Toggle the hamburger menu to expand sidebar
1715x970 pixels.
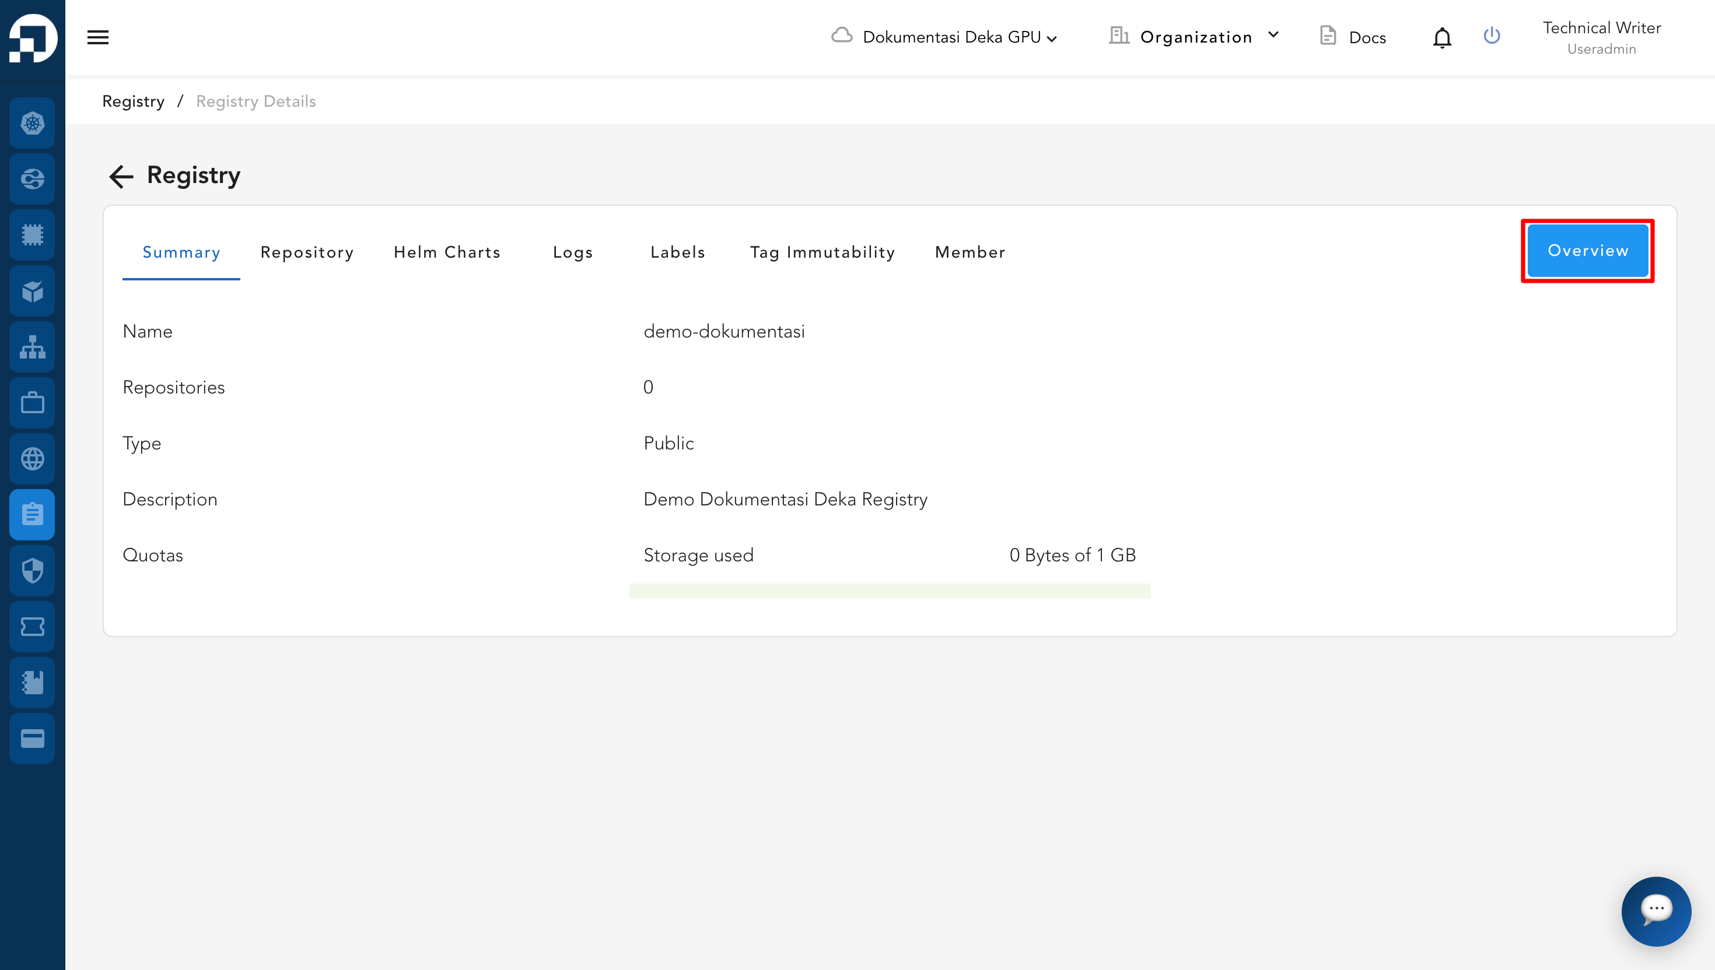coord(98,37)
